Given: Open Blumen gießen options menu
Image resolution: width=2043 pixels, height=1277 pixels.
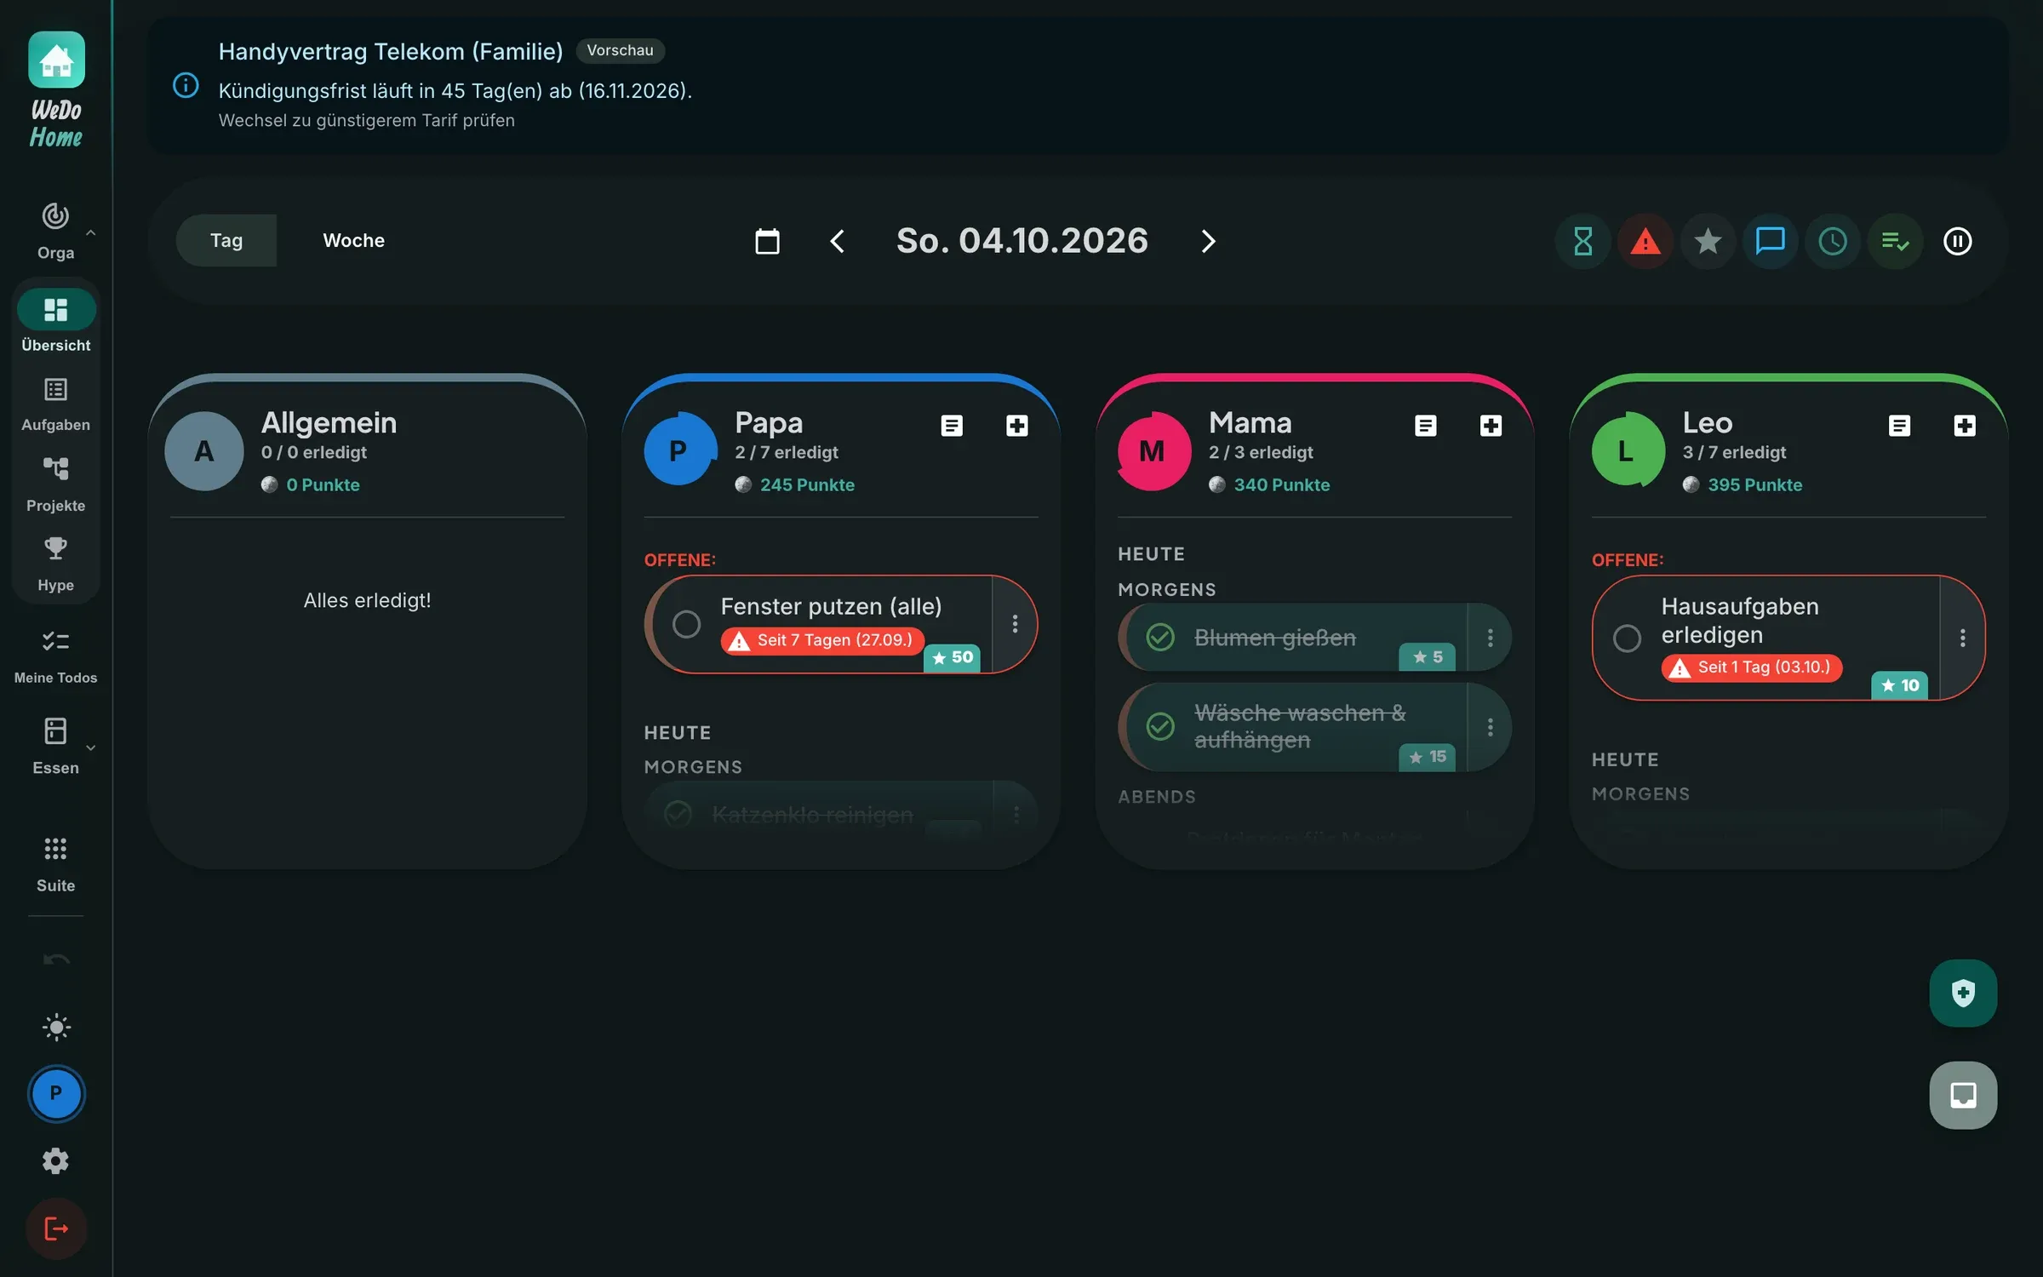Looking at the screenshot, I should (x=1490, y=638).
